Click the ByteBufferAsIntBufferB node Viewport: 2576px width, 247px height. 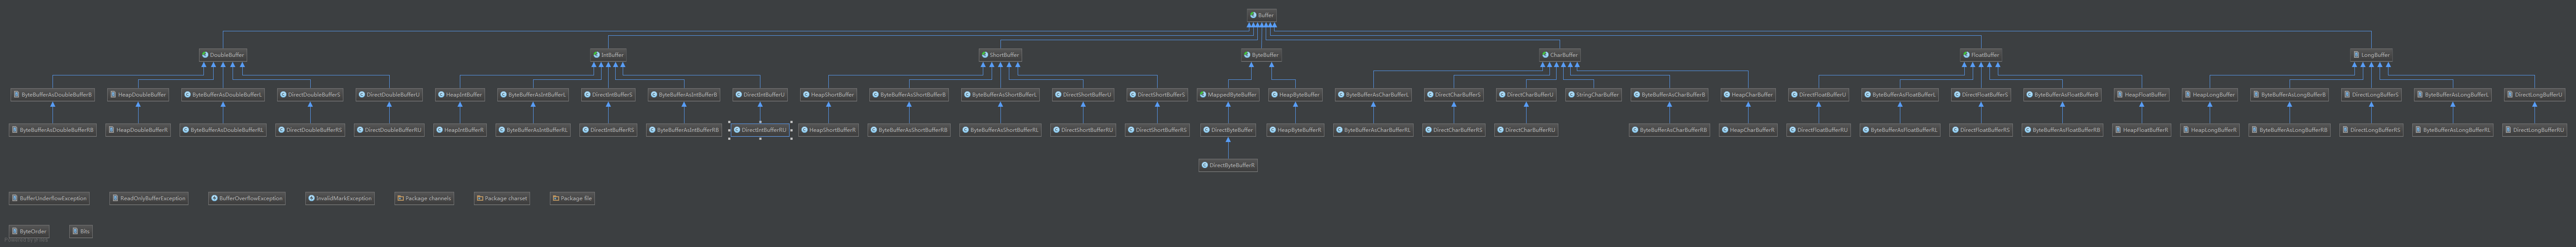tap(684, 95)
